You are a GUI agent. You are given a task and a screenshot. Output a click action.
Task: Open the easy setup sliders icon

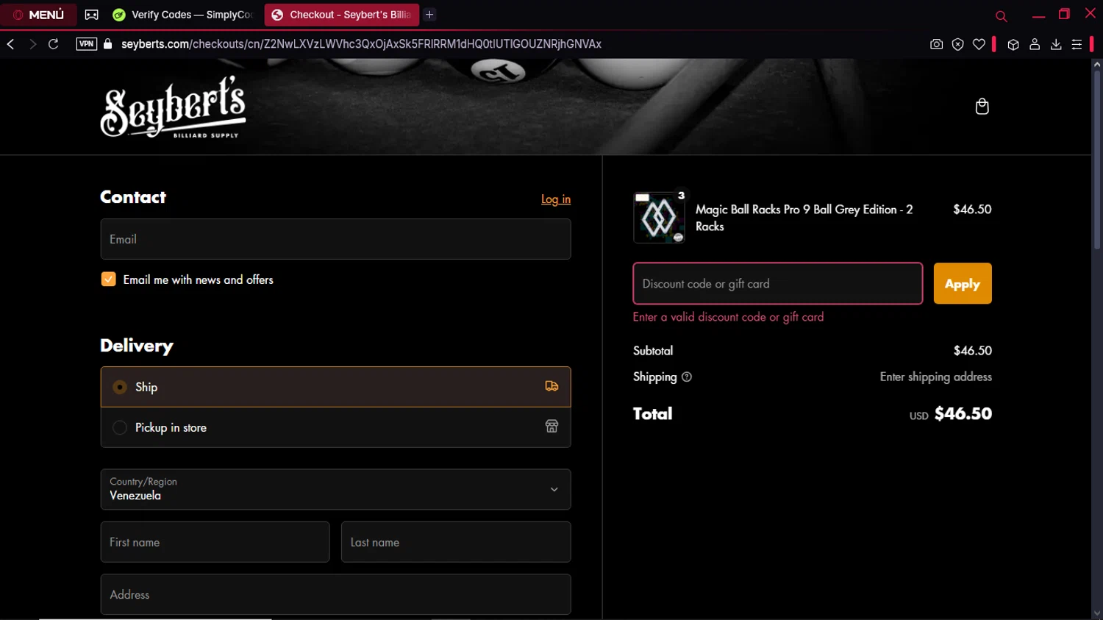(1077, 44)
